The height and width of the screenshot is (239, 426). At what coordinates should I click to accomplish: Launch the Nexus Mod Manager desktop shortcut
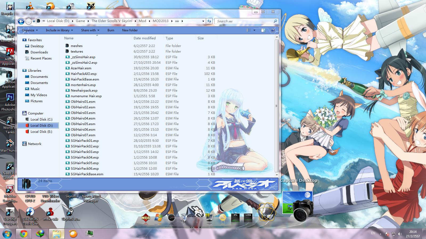[x=91, y=198]
